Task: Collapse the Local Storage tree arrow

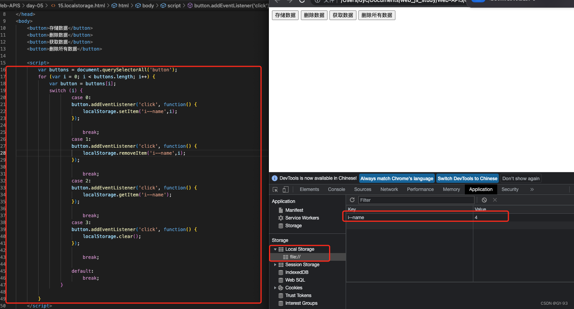Action: 275,249
